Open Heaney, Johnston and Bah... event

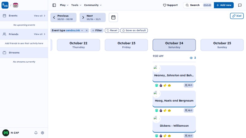coord(174,74)
